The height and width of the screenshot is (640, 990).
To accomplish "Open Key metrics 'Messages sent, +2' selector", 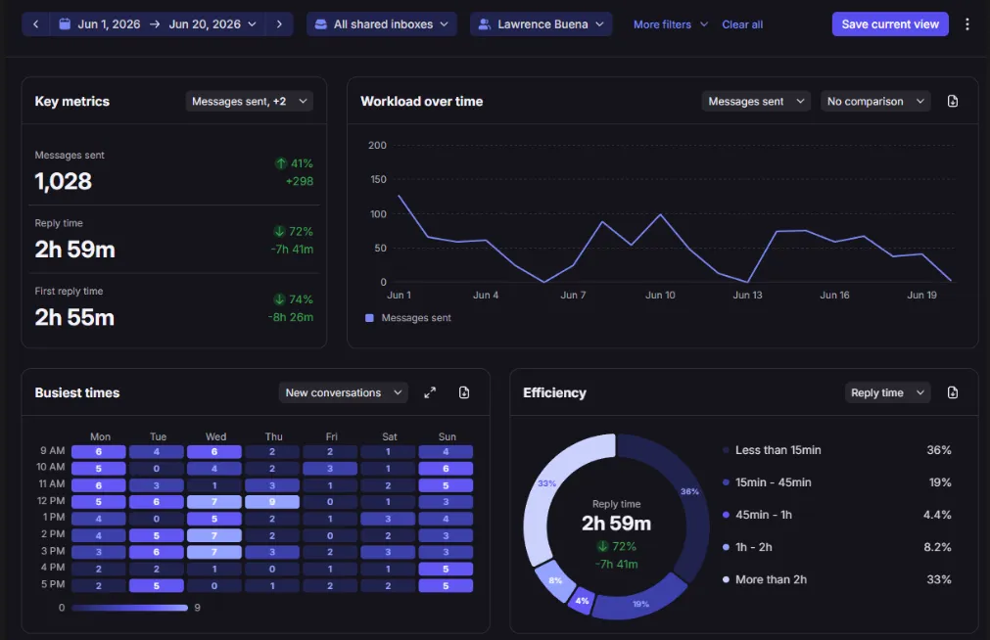I will [x=250, y=101].
